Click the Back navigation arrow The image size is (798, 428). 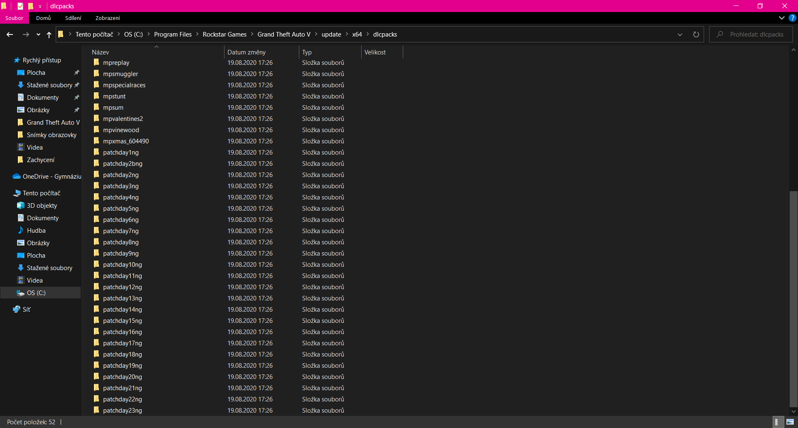(x=10, y=34)
